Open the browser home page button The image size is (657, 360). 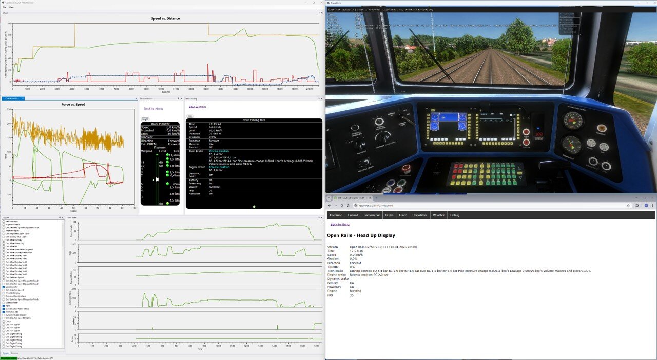point(348,205)
